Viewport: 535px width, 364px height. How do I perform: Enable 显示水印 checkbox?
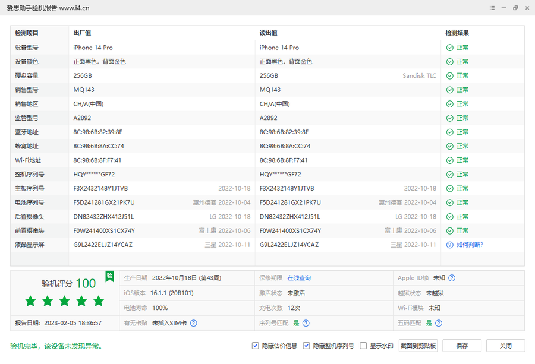click(x=363, y=346)
